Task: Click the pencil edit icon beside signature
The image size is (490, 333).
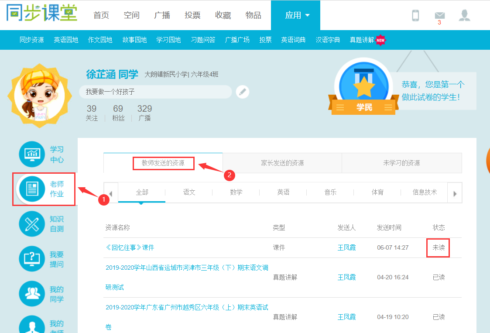Action: tap(243, 92)
